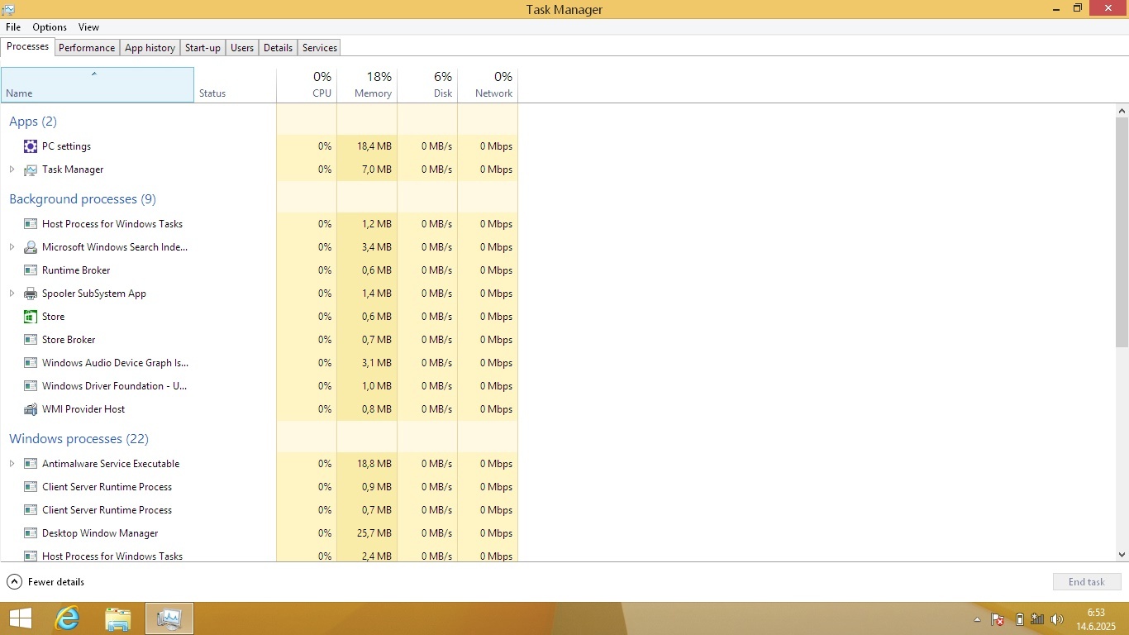Expand the Spooler SubSystem App row
The height and width of the screenshot is (635, 1129).
(12, 294)
